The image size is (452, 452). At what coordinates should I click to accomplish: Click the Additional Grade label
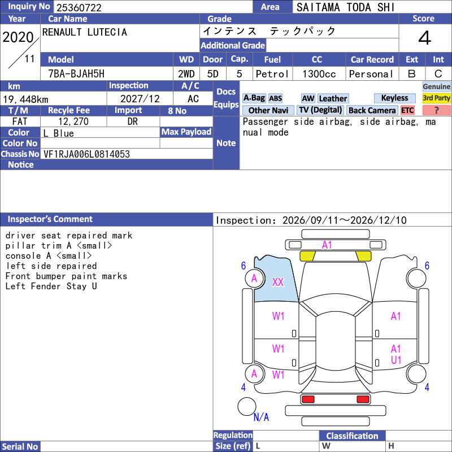point(233,45)
